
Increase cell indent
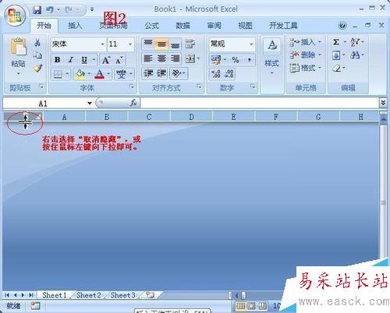point(161,73)
